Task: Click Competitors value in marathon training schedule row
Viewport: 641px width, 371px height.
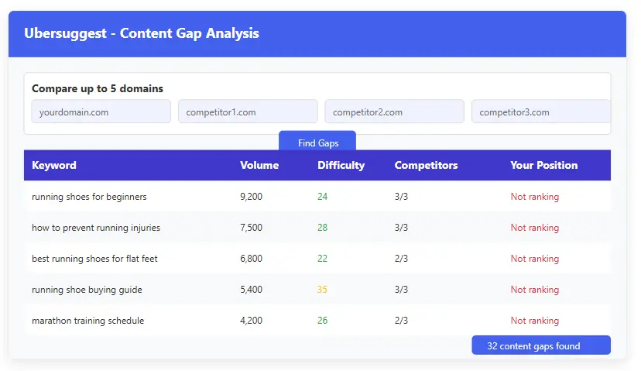Action: pos(401,321)
